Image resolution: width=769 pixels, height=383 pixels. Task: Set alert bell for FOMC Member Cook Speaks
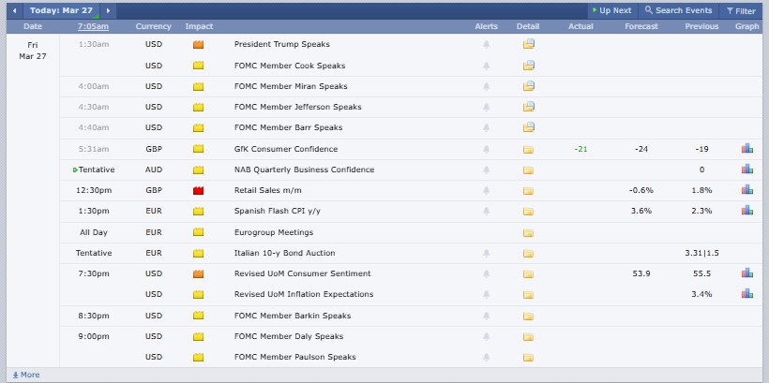point(486,66)
